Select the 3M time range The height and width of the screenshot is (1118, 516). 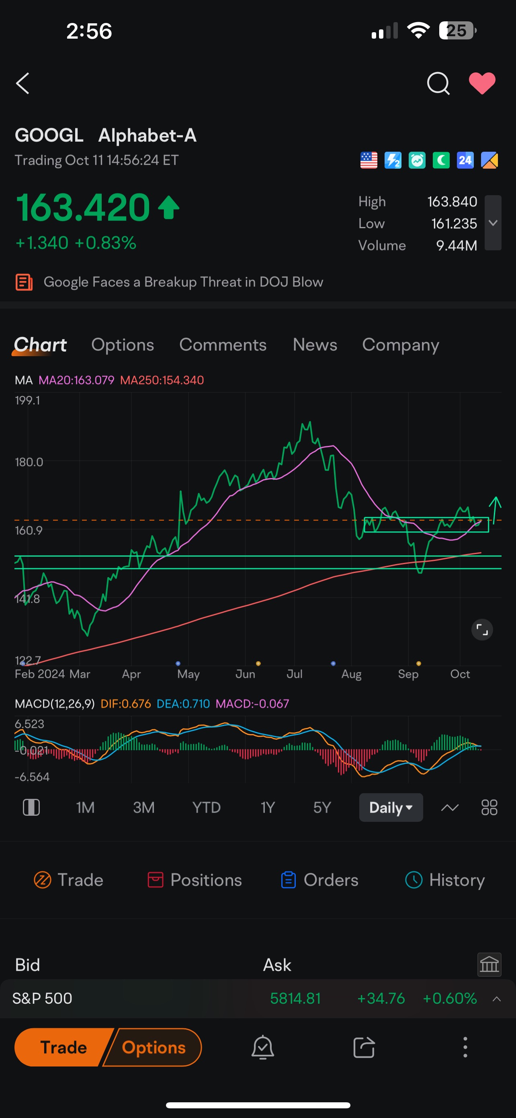(144, 808)
